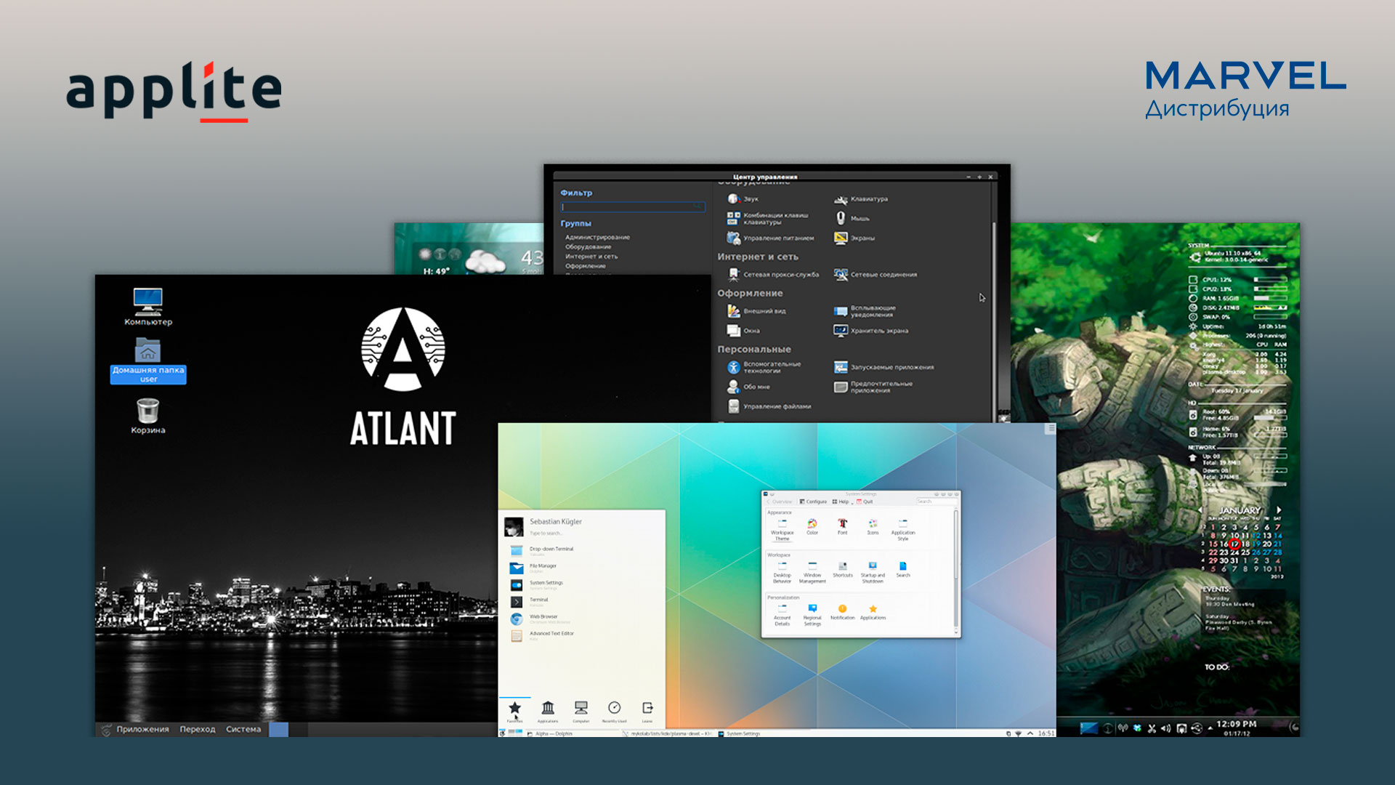This screenshot has width=1395, height=785.
Task: Open Предпочтительные приложения icon
Action: [873, 387]
